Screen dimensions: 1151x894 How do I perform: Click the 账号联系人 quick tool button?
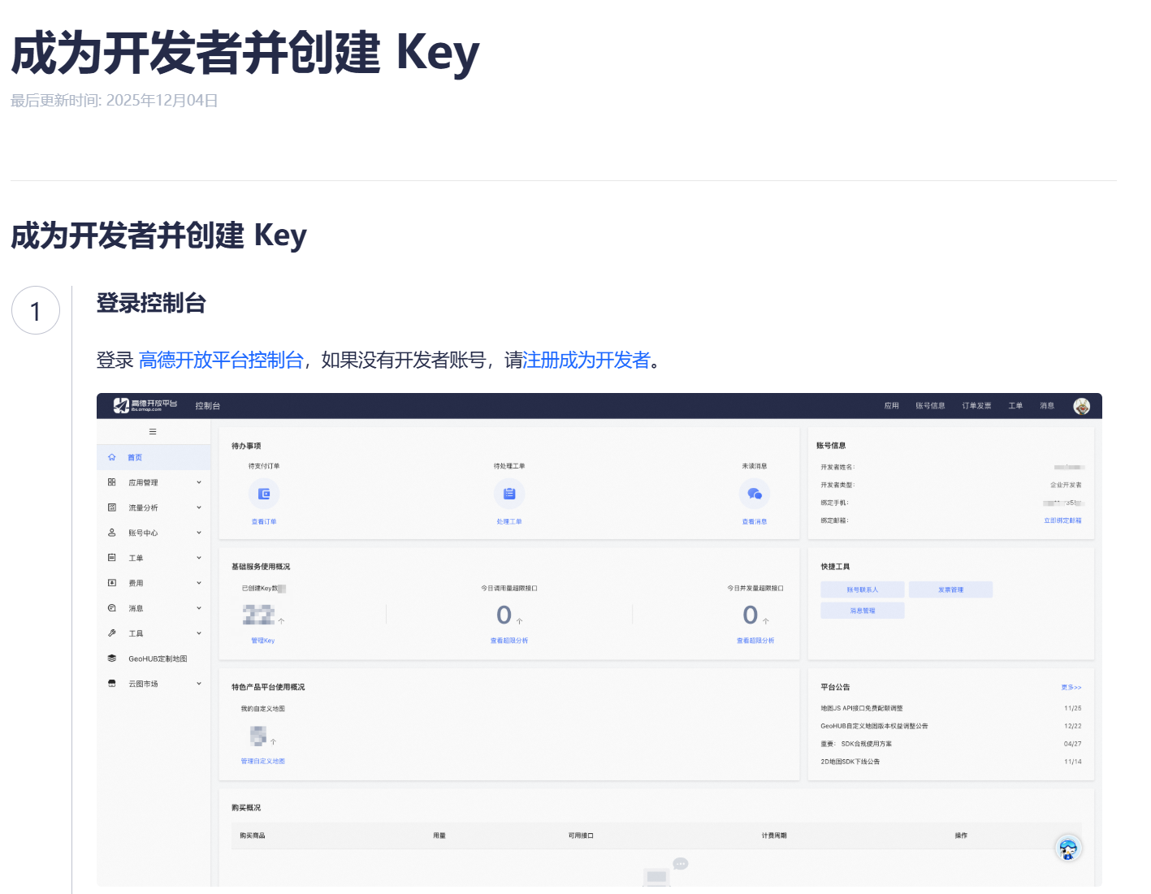[863, 590]
